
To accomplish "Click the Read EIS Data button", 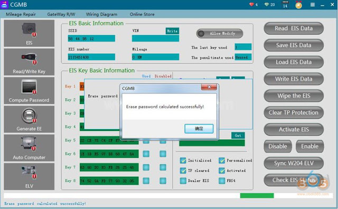I will click(x=294, y=28).
